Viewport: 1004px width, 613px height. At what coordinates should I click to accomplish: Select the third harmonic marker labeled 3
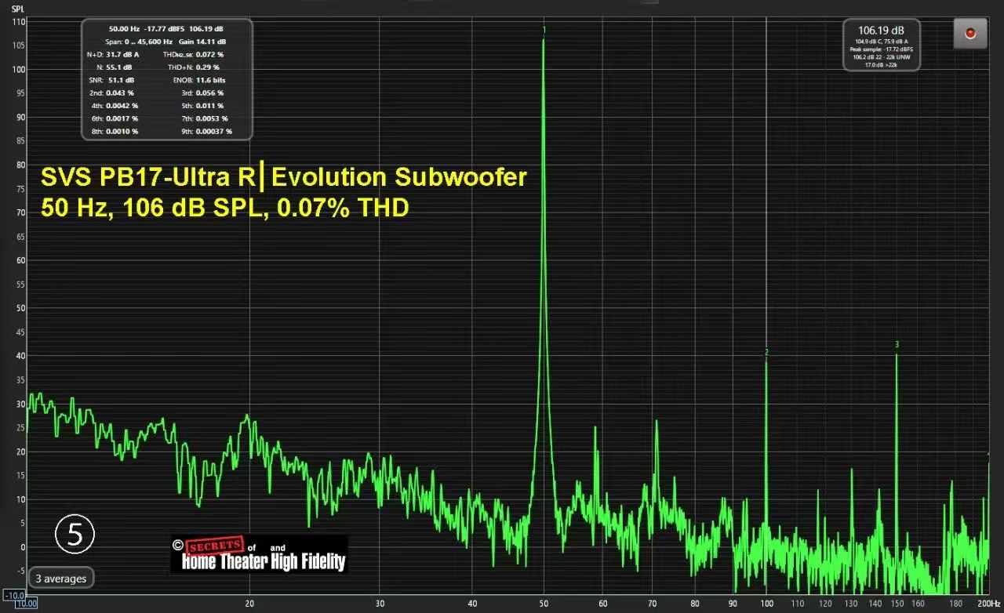897,344
